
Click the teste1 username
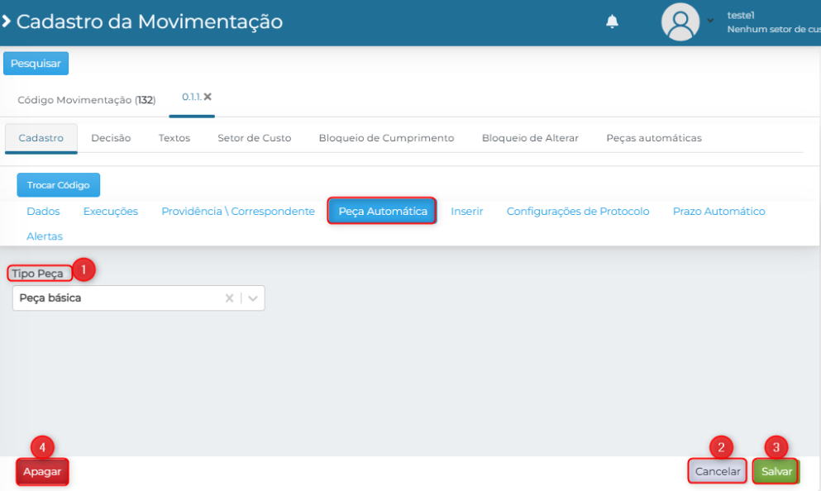click(x=740, y=15)
